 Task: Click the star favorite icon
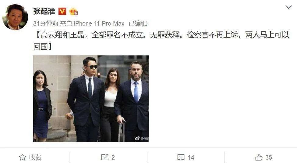pos(23,157)
